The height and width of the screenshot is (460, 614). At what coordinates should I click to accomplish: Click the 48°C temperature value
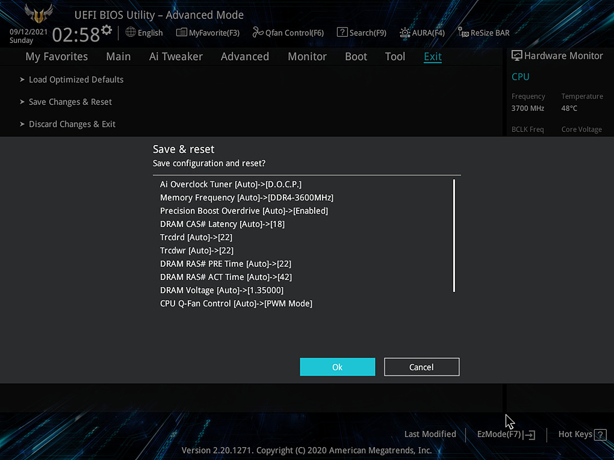[569, 108]
